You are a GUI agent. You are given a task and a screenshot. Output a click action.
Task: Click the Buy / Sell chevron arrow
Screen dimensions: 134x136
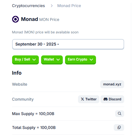34,60
